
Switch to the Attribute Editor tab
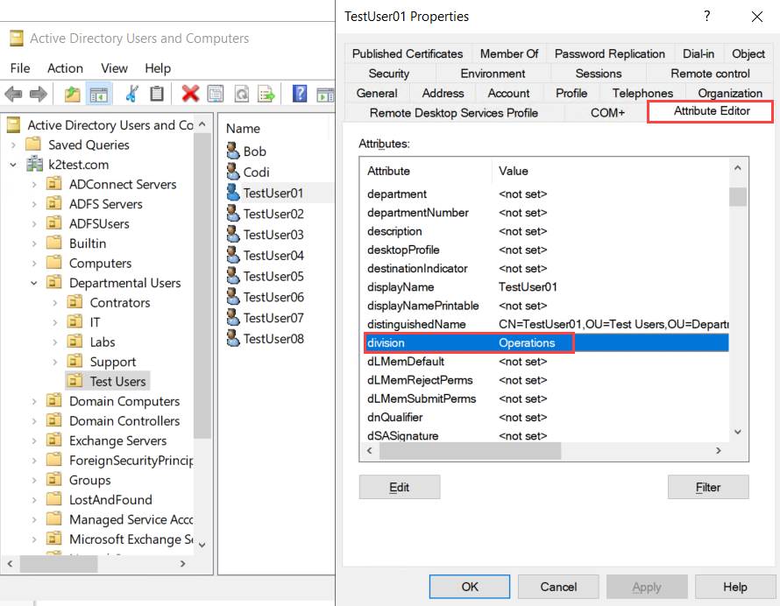click(x=712, y=111)
